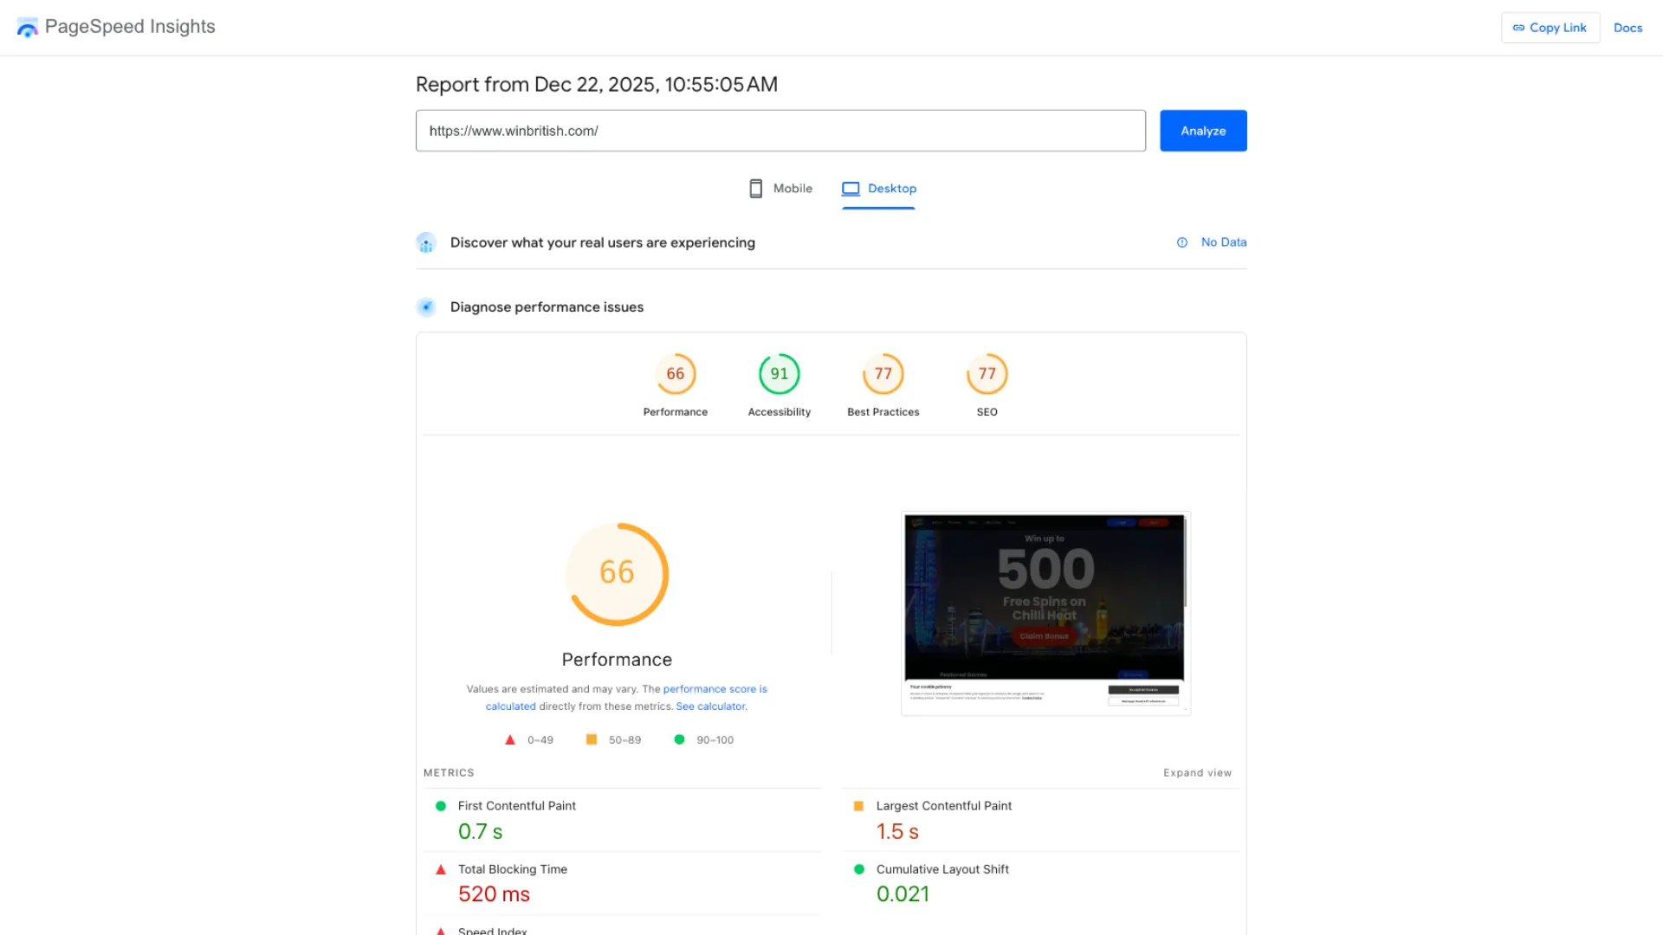Click Expand view for the metrics section

(x=1198, y=772)
